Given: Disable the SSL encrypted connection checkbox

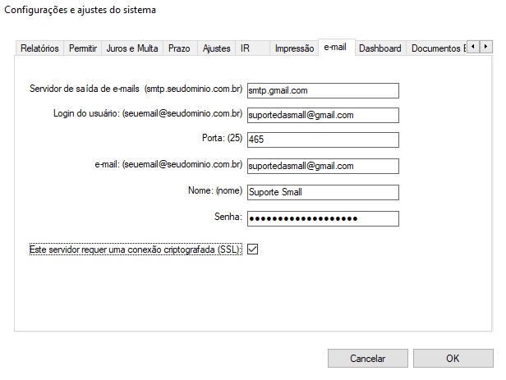Looking at the screenshot, I should tap(252, 250).
